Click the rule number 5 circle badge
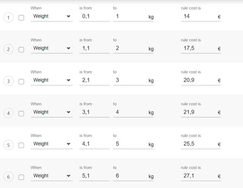The image size is (243, 188). 8,145
